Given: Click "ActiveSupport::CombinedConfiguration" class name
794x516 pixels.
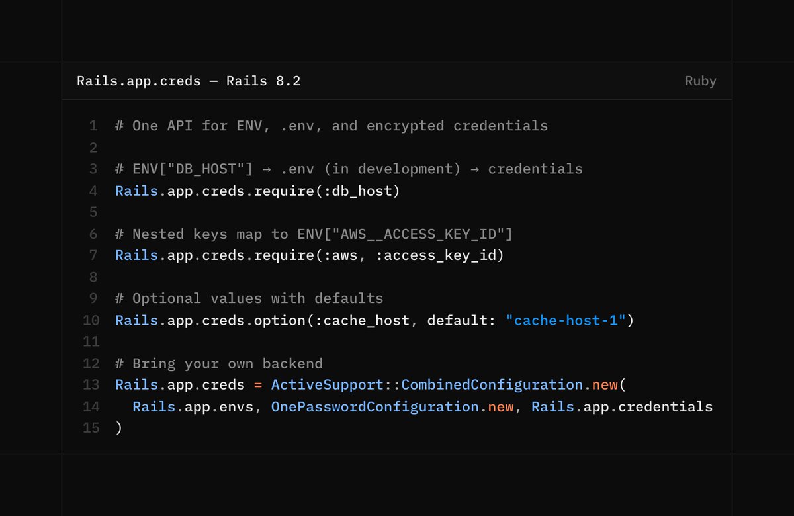Looking at the screenshot, I should tap(427, 385).
